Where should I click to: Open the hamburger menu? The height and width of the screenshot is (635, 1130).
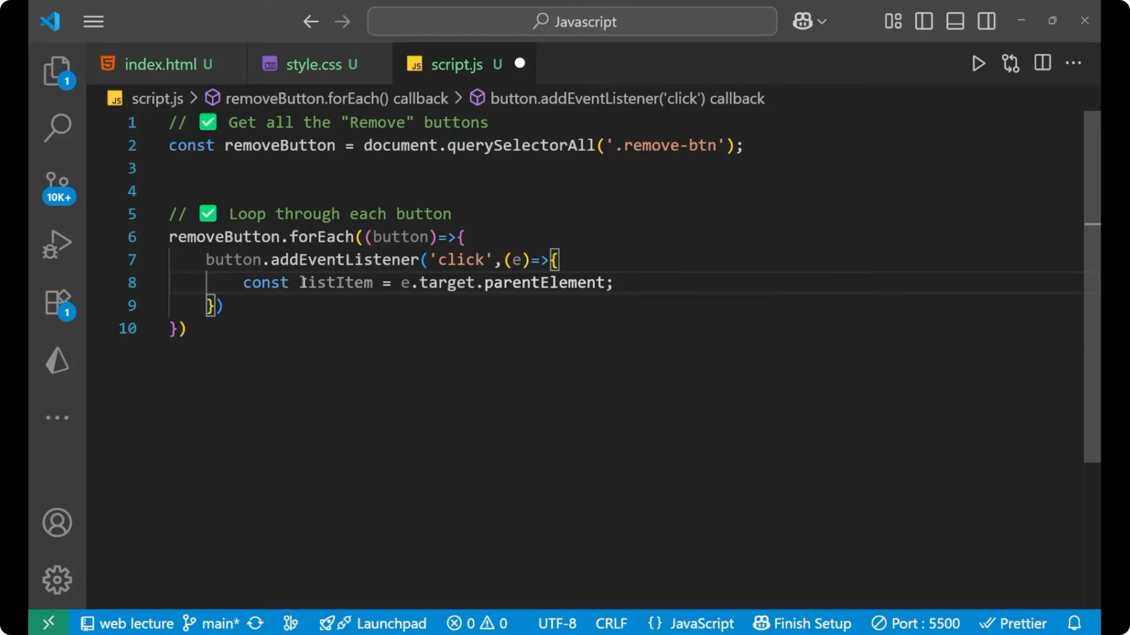(x=93, y=22)
